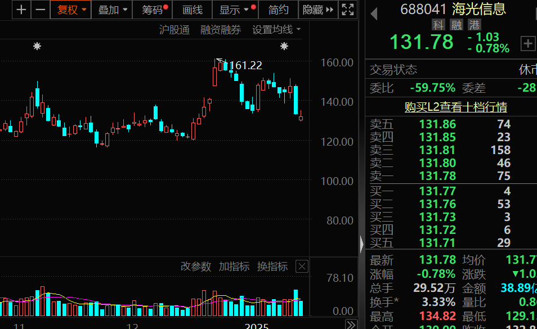Click the 融 margin tag badge
The image size is (537, 329).
coord(457,24)
